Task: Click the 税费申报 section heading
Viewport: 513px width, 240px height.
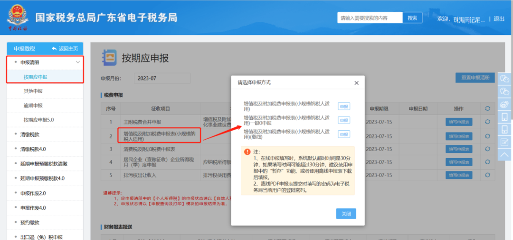Action: coord(113,95)
